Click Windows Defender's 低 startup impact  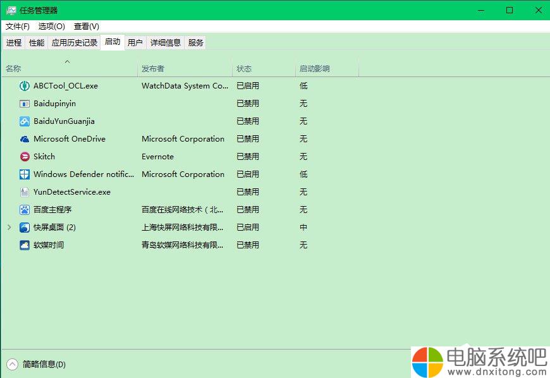point(303,174)
